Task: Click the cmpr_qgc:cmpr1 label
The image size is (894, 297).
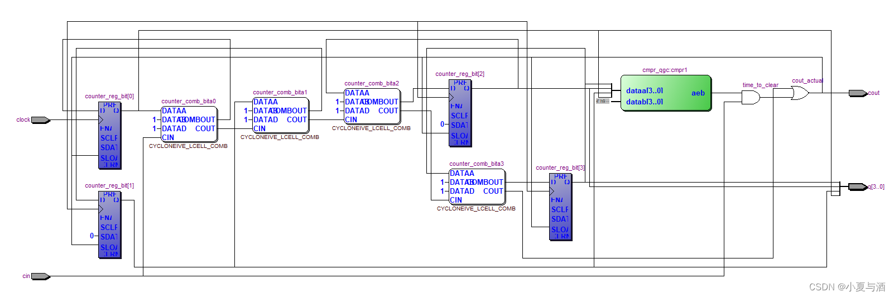Action: 665,70
